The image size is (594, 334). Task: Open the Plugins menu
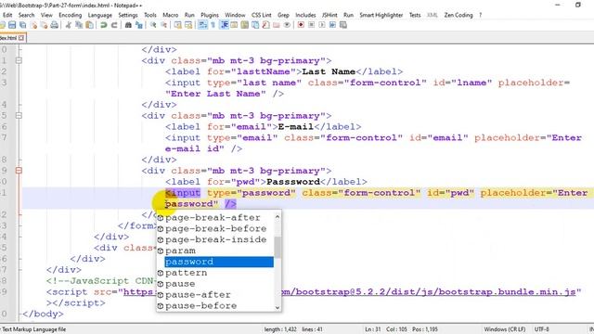tap(210, 15)
